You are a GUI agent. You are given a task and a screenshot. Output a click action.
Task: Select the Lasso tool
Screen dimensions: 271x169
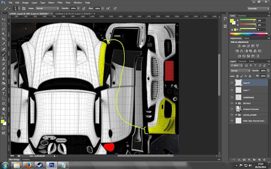click(4, 29)
